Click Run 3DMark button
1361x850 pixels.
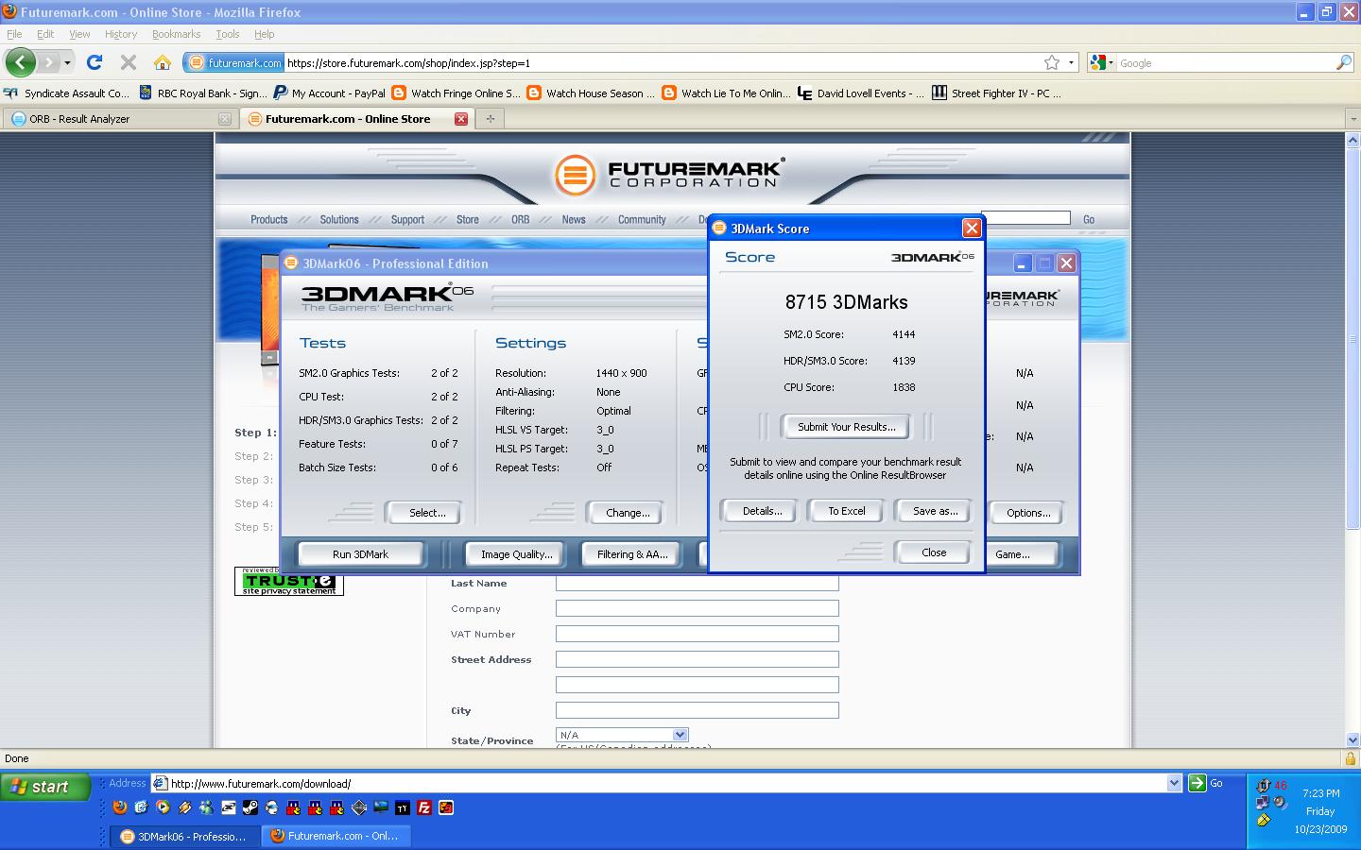click(360, 554)
